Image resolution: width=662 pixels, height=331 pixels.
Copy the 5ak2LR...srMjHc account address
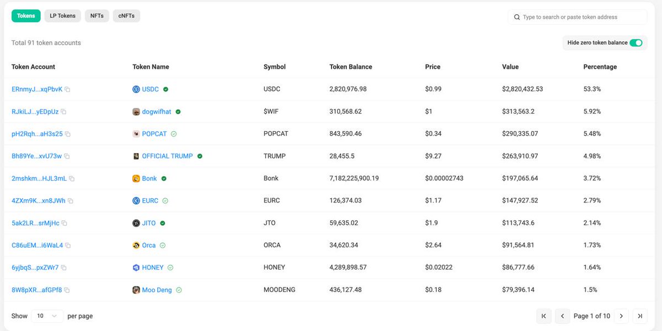65,223
